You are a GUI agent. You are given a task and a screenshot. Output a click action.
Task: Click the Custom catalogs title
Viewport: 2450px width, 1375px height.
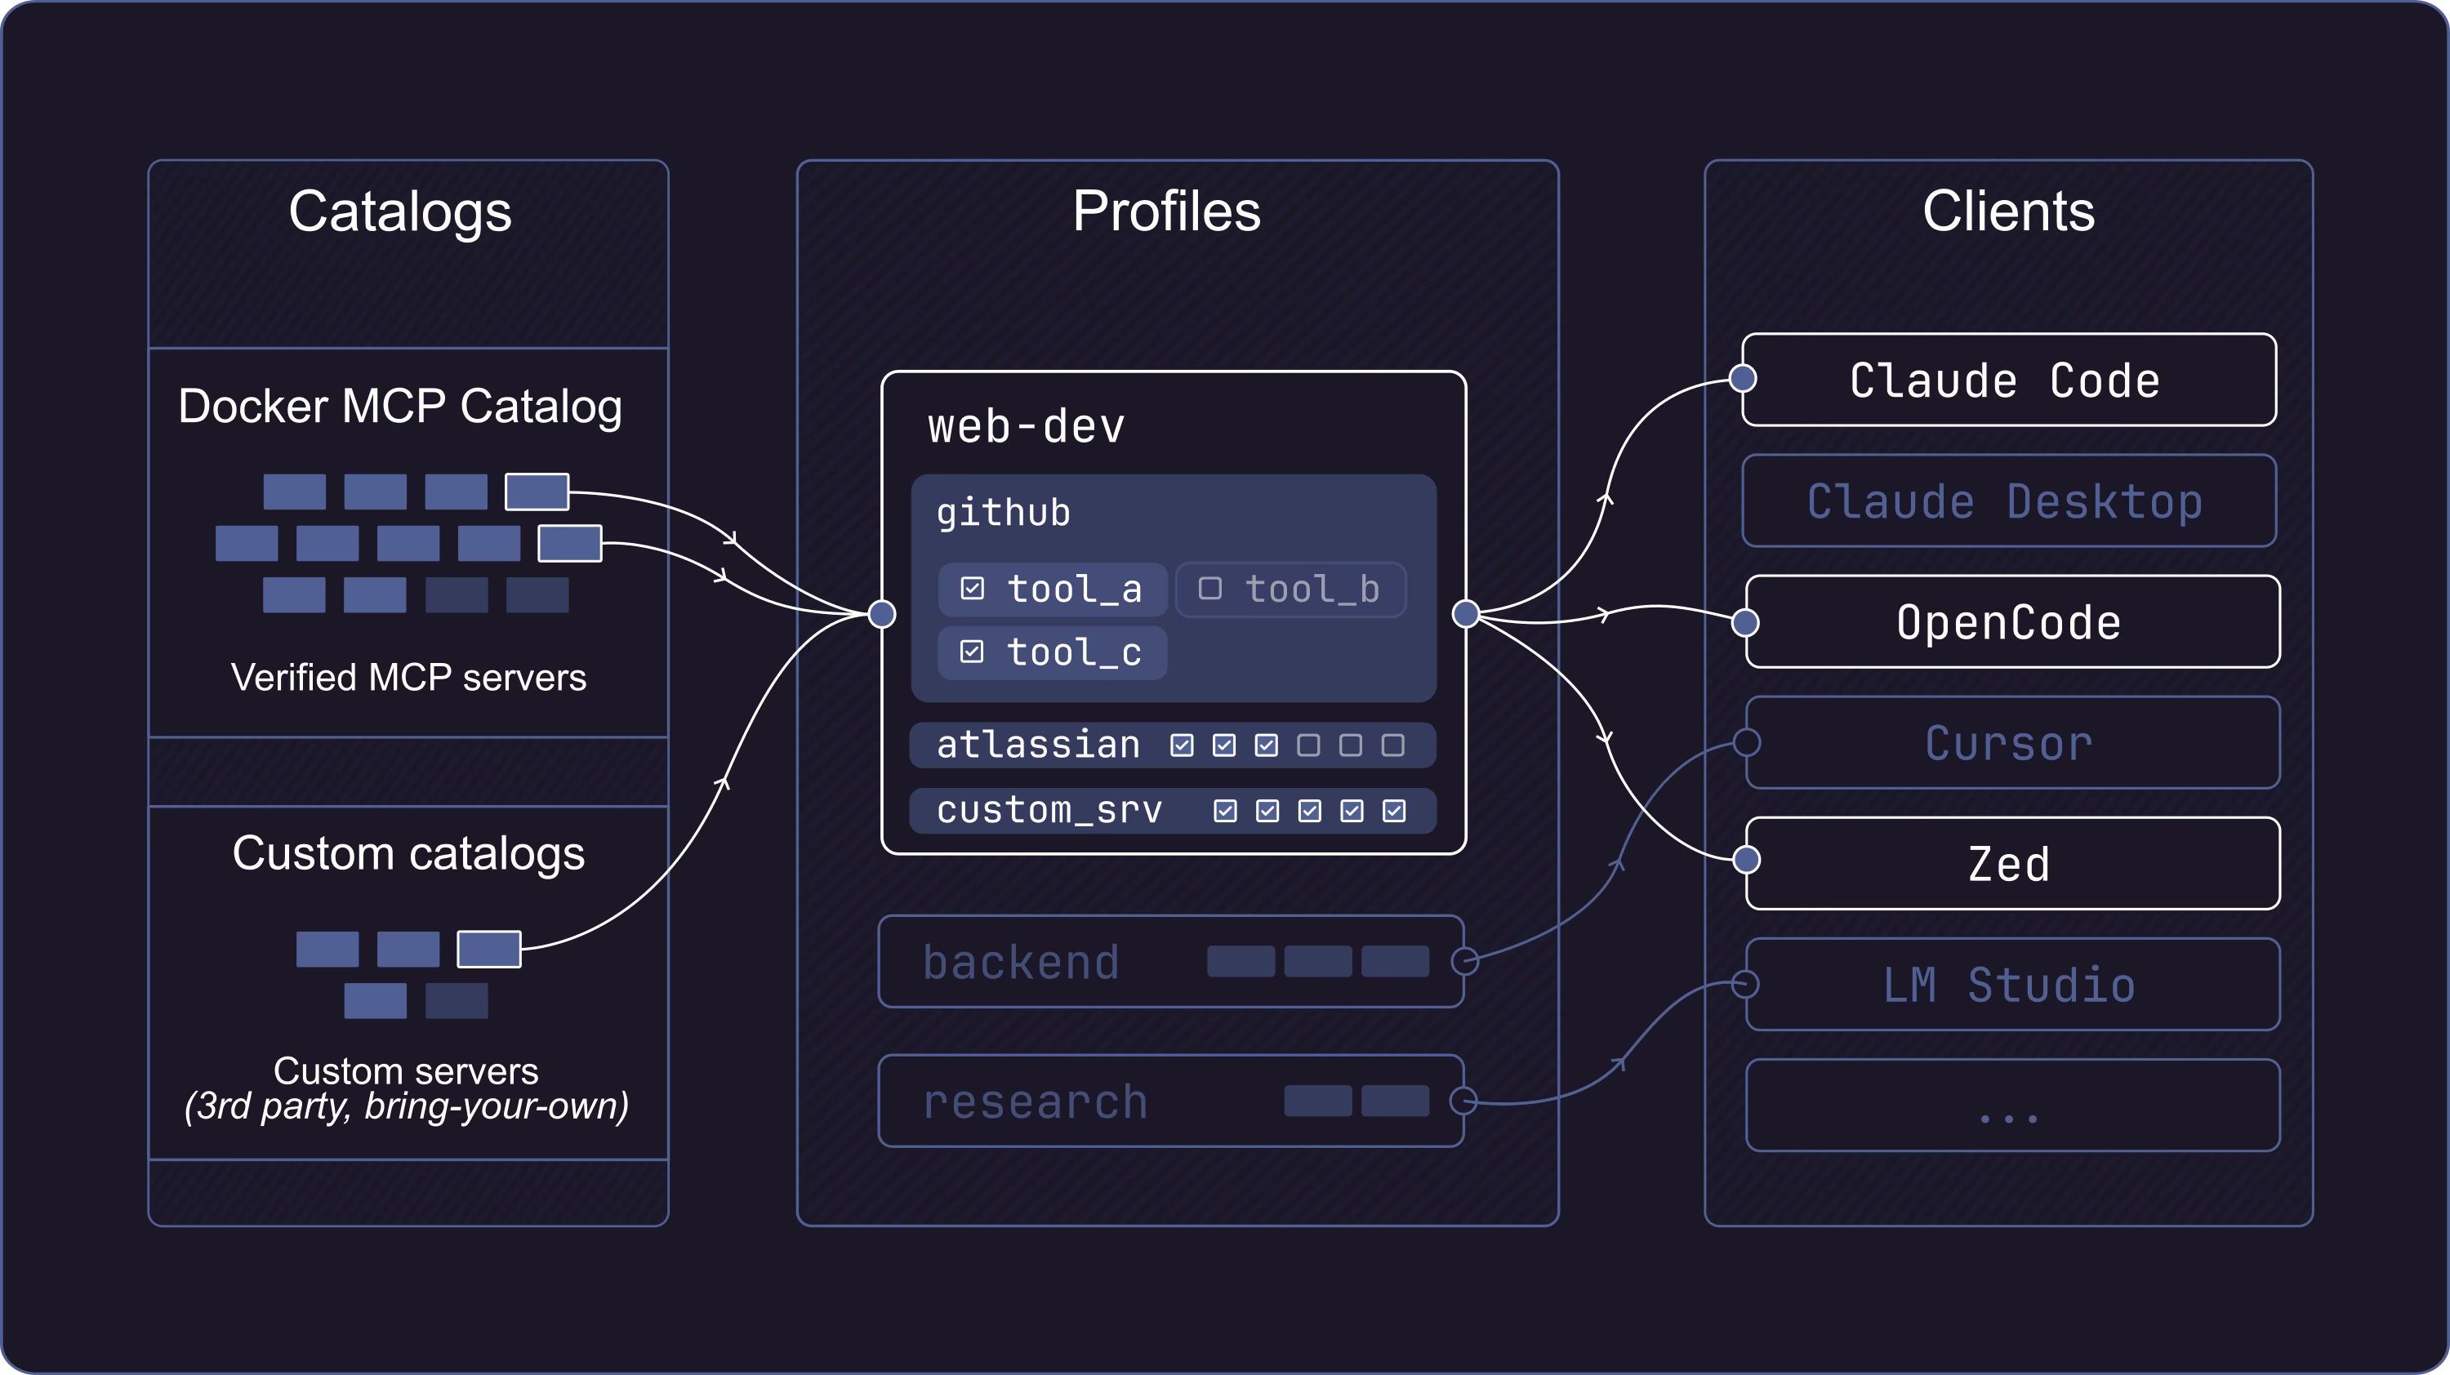tap(409, 854)
